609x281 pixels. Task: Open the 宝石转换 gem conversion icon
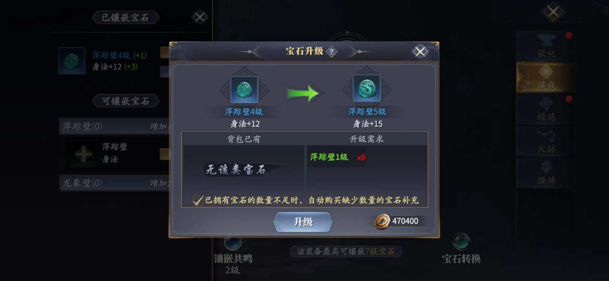(x=461, y=242)
